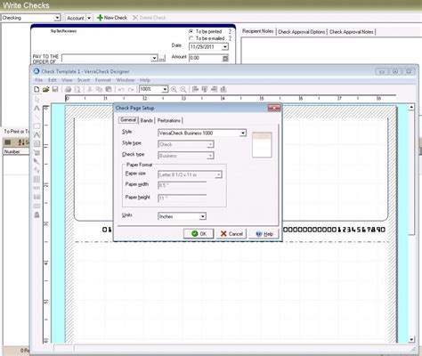The height and width of the screenshot is (356, 422).
Task: Click the zoom out magnifier icon
Action: (183, 89)
